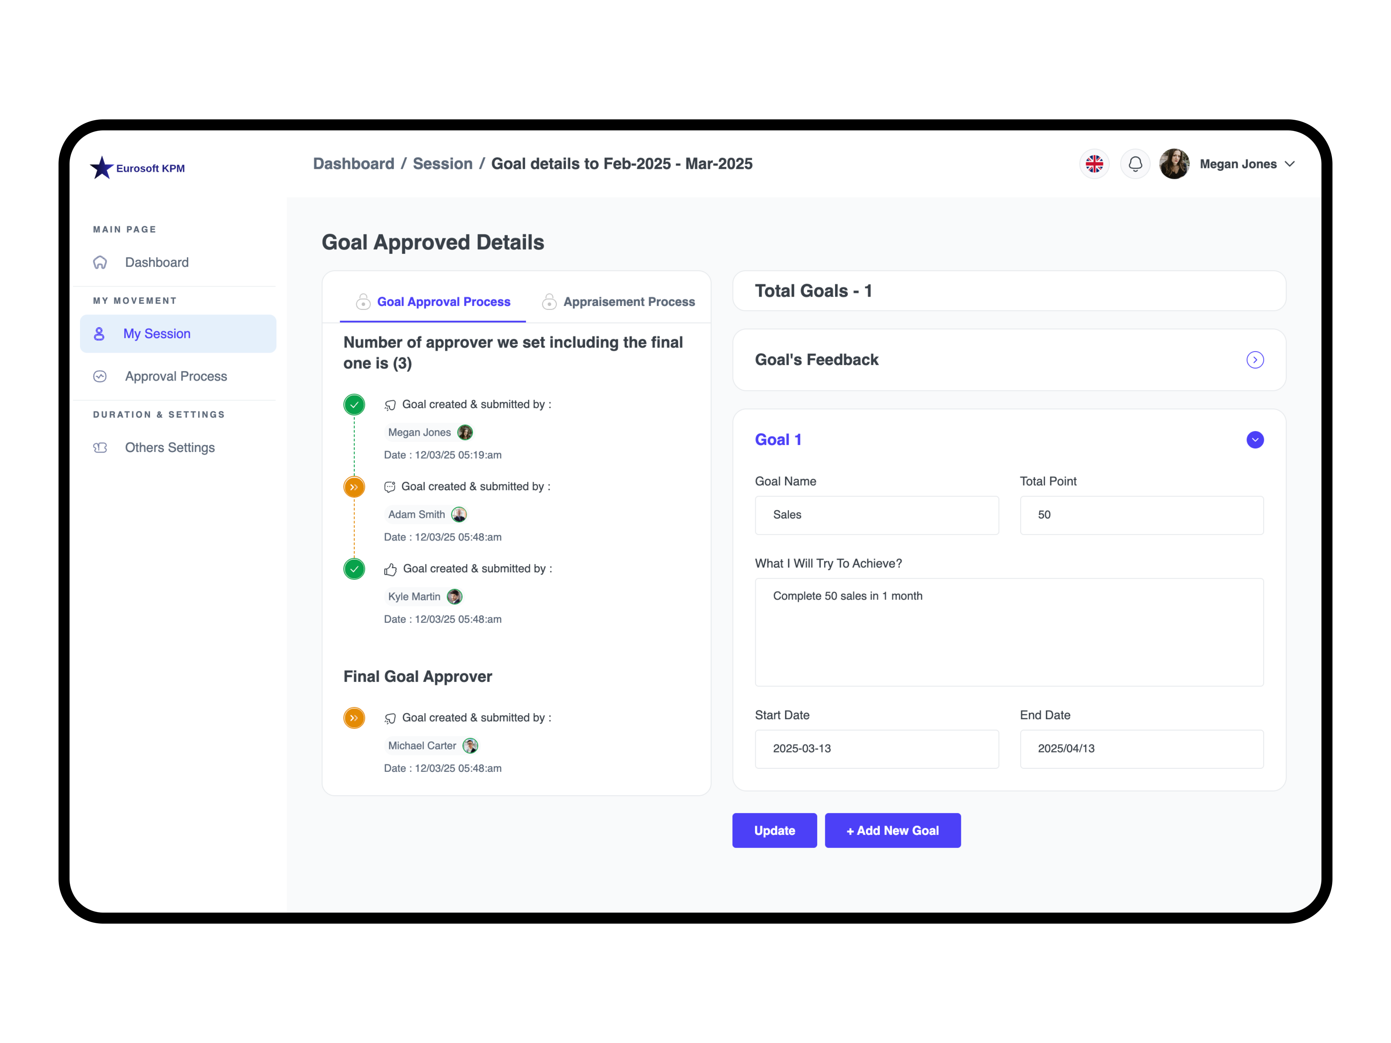Viewport: 1391px width, 1043px height.
Task: Click green check status for Megan Jones
Action: pos(354,404)
